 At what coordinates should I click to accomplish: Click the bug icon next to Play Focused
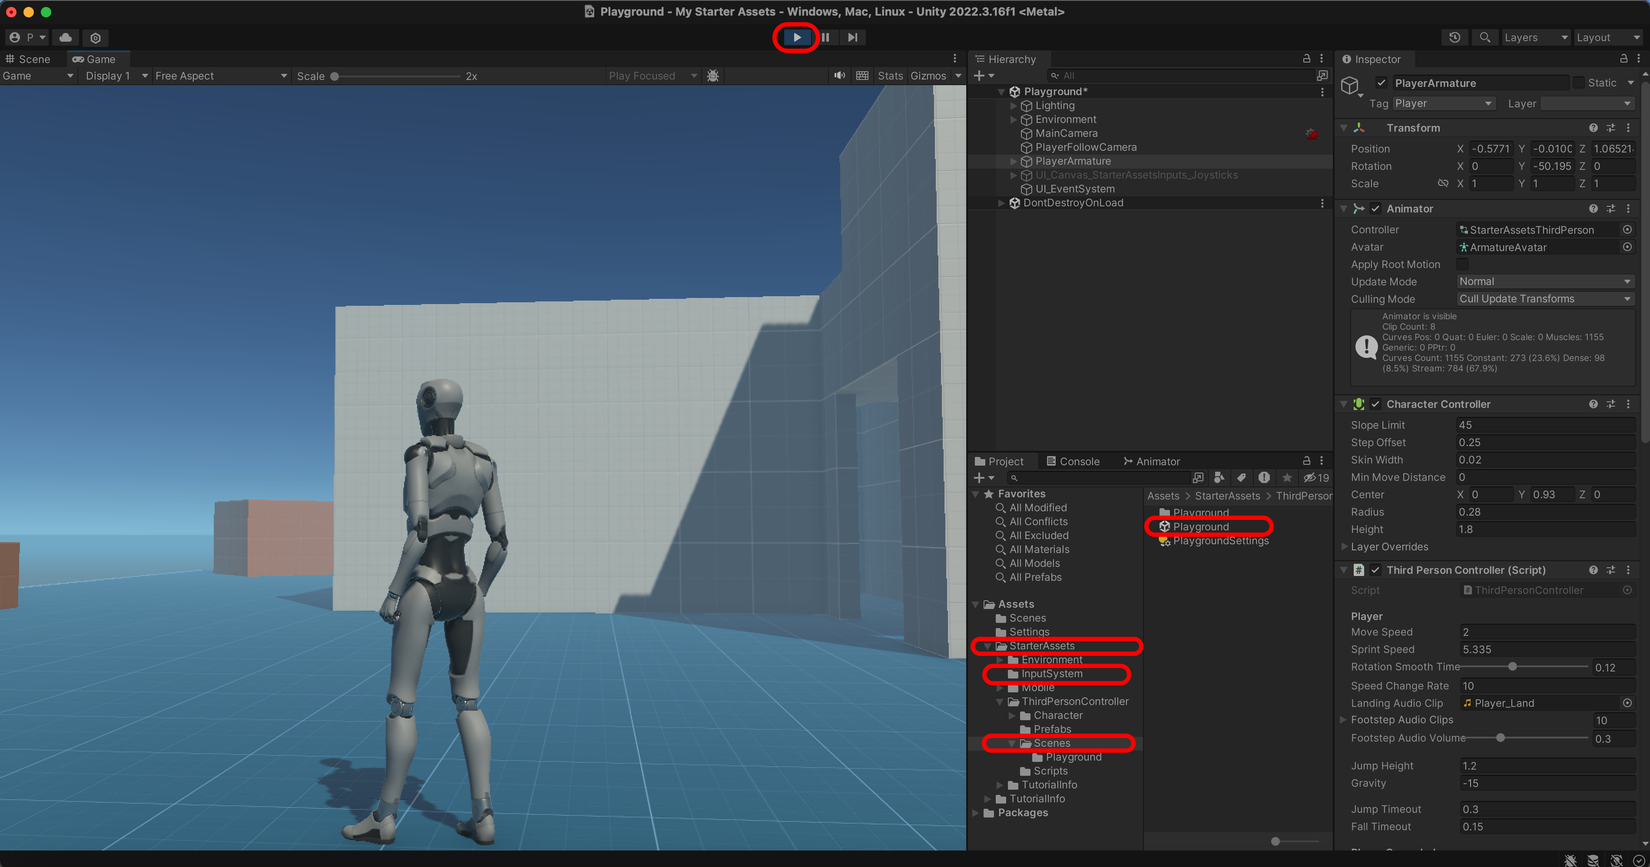pos(713,76)
